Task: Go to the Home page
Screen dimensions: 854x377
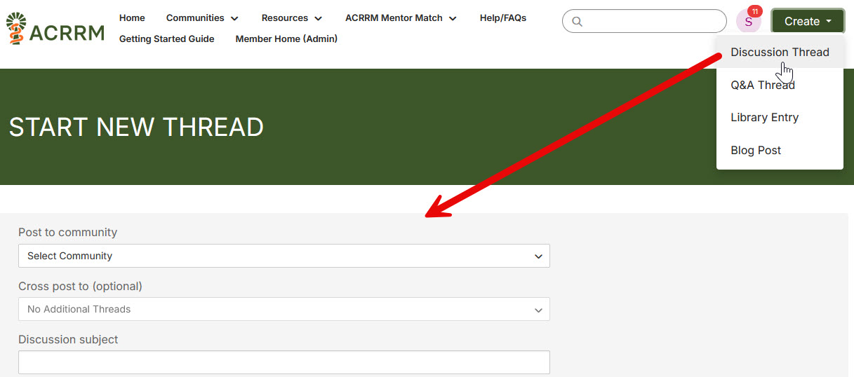Action: pos(132,18)
